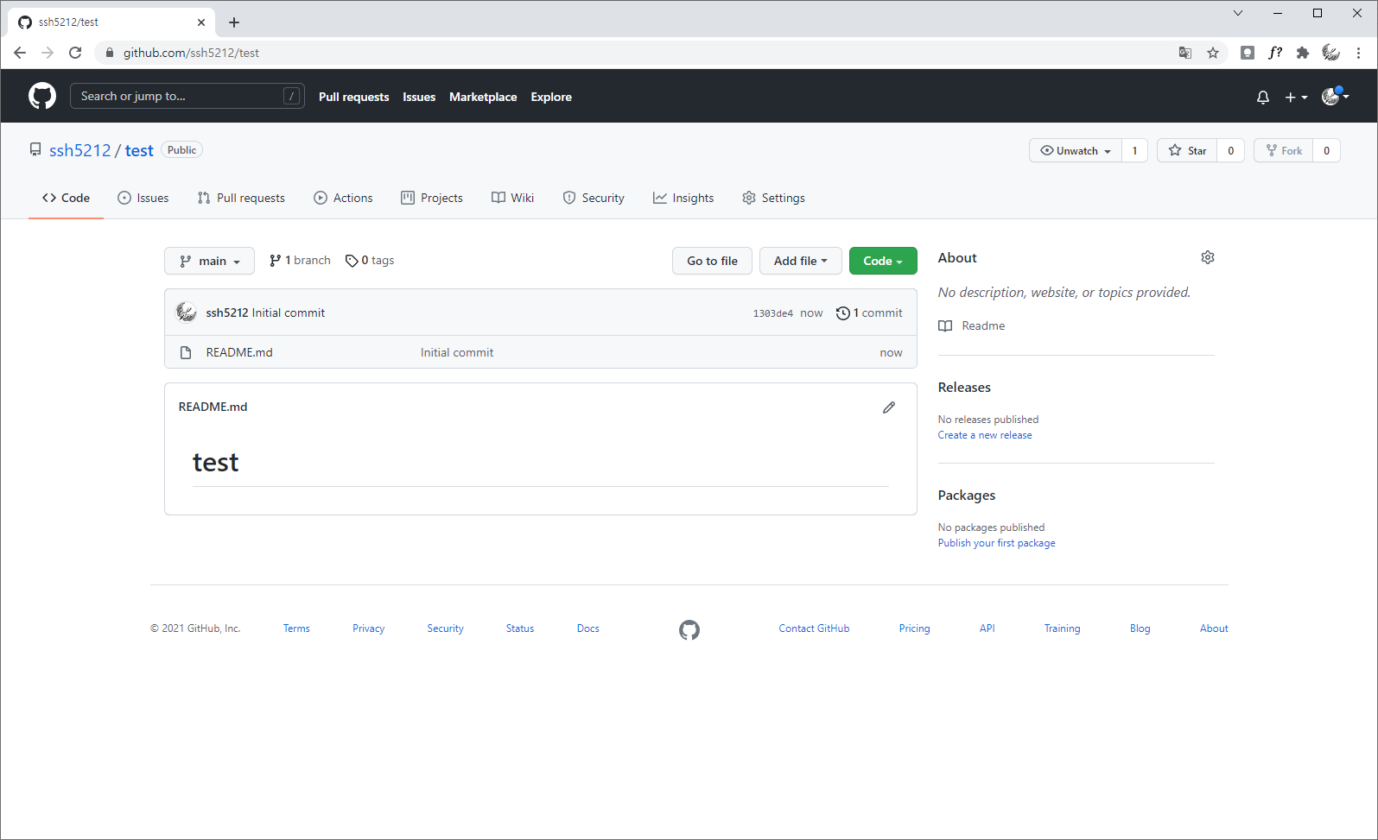Screen dimensions: 1378x840
Task: Open the tab search chevron
Action: point(1238,13)
